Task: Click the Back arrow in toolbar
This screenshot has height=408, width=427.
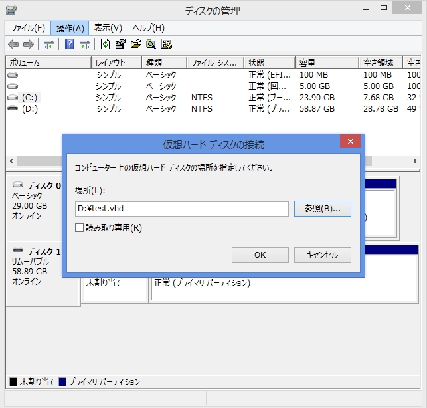Action: [x=13, y=45]
